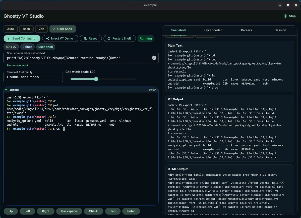Click 'bash-5.3$ export PS1' line in terminal
This screenshot has height=218, width=301.
click(x=27, y=97)
